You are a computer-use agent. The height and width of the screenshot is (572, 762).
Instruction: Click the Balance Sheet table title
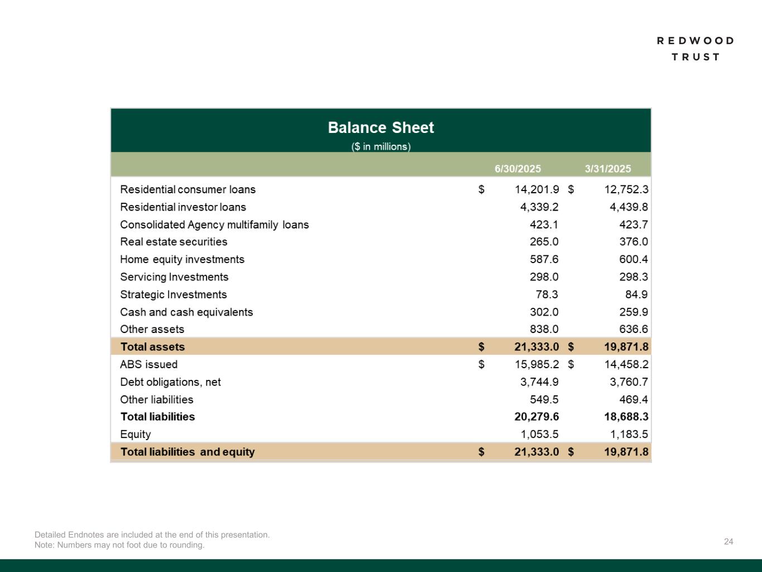(x=381, y=128)
